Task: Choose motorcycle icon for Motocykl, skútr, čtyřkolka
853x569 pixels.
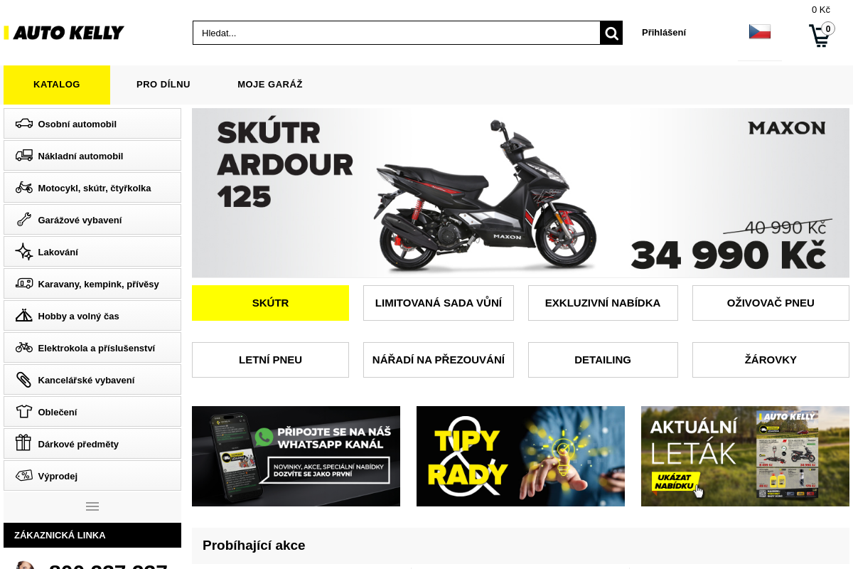Action: [24, 188]
